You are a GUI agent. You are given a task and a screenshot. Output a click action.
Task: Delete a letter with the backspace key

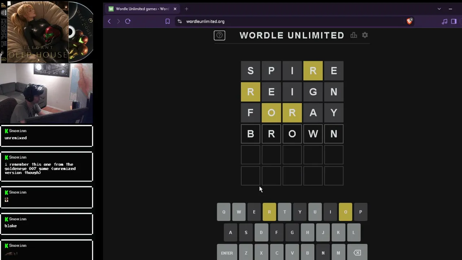click(x=357, y=253)
